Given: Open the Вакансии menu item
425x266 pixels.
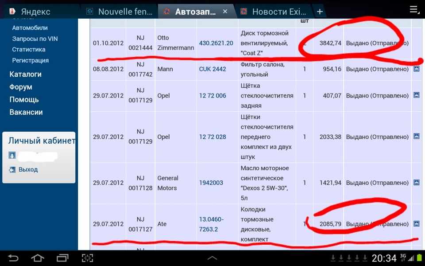Looking at the screenshot, I should (26, 112).
